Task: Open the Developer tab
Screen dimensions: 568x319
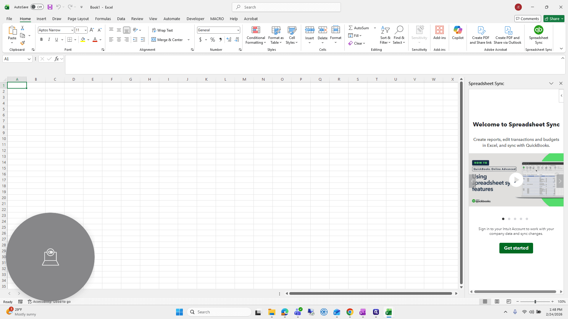Action: 195,19
